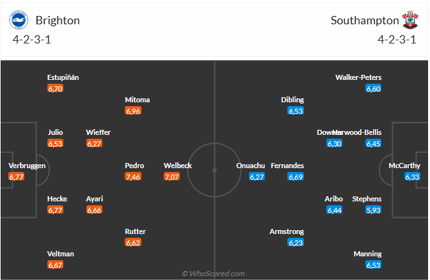The width and height of the screenshot is (430, 280).
Task: Click Mitoma's 6,96 rating badge
Action: (x=133, y=111)
